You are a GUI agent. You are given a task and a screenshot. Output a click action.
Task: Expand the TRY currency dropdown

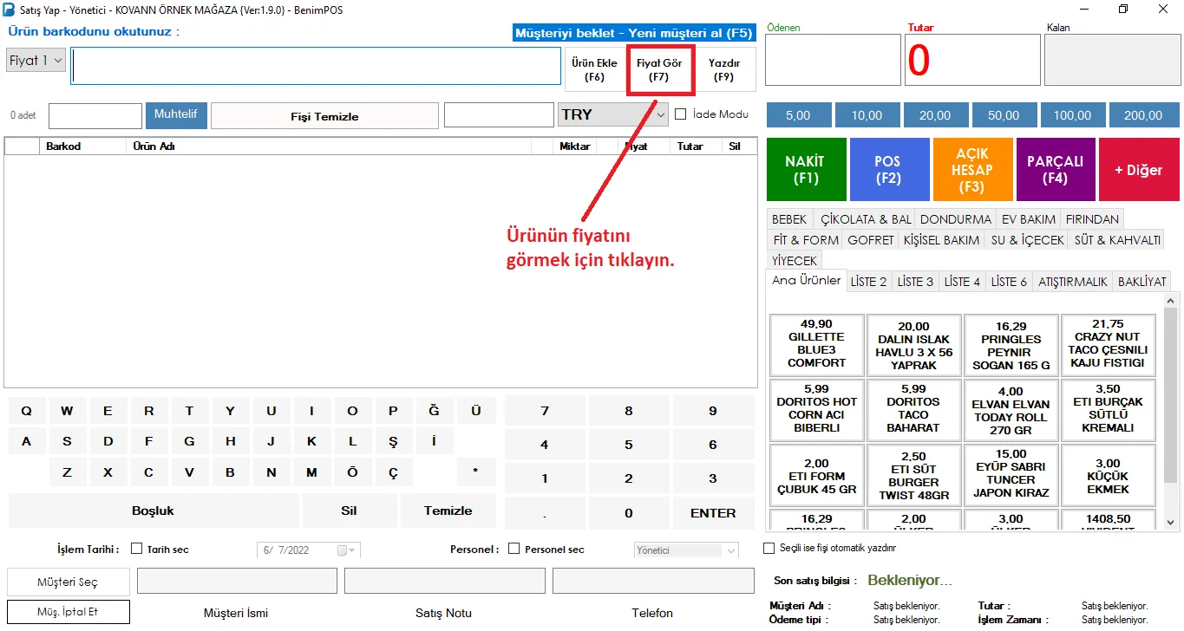click(x=613, y=114)
